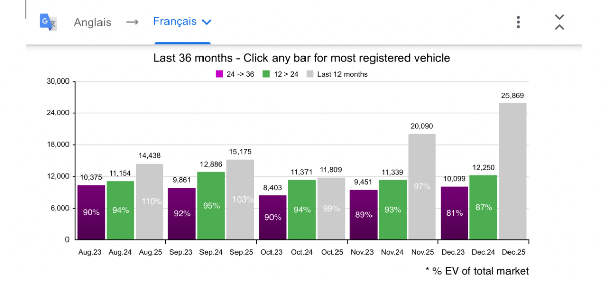Click the purple 24 -> 36 legend swatch
This screenshot has height=281, width=609.
(x=219, y=74)
